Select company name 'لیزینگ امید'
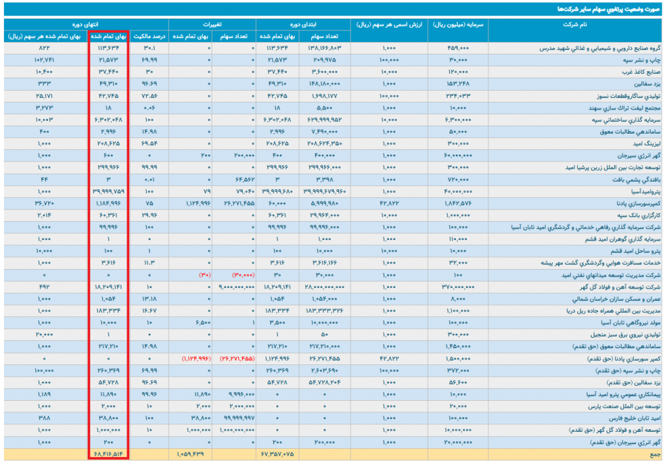Screen dimensions: 665x463 (x=646, y=143)
